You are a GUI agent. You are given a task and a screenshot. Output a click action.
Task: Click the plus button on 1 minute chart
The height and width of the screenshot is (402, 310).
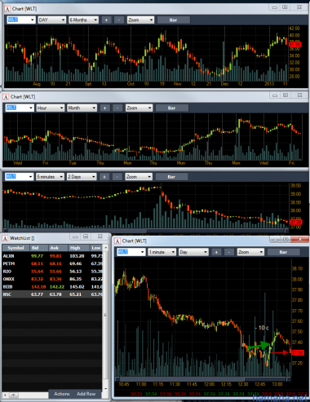[x=216, y=252]
